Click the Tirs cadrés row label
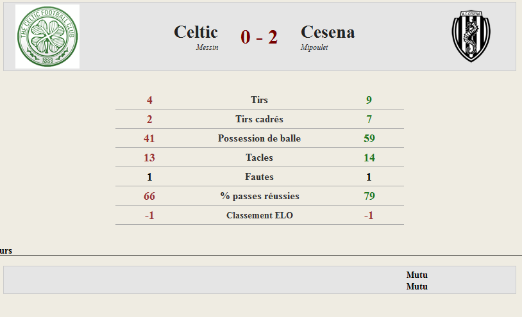Image resolution: width=522 pixels, height=317 pixels. click(259, 119)
